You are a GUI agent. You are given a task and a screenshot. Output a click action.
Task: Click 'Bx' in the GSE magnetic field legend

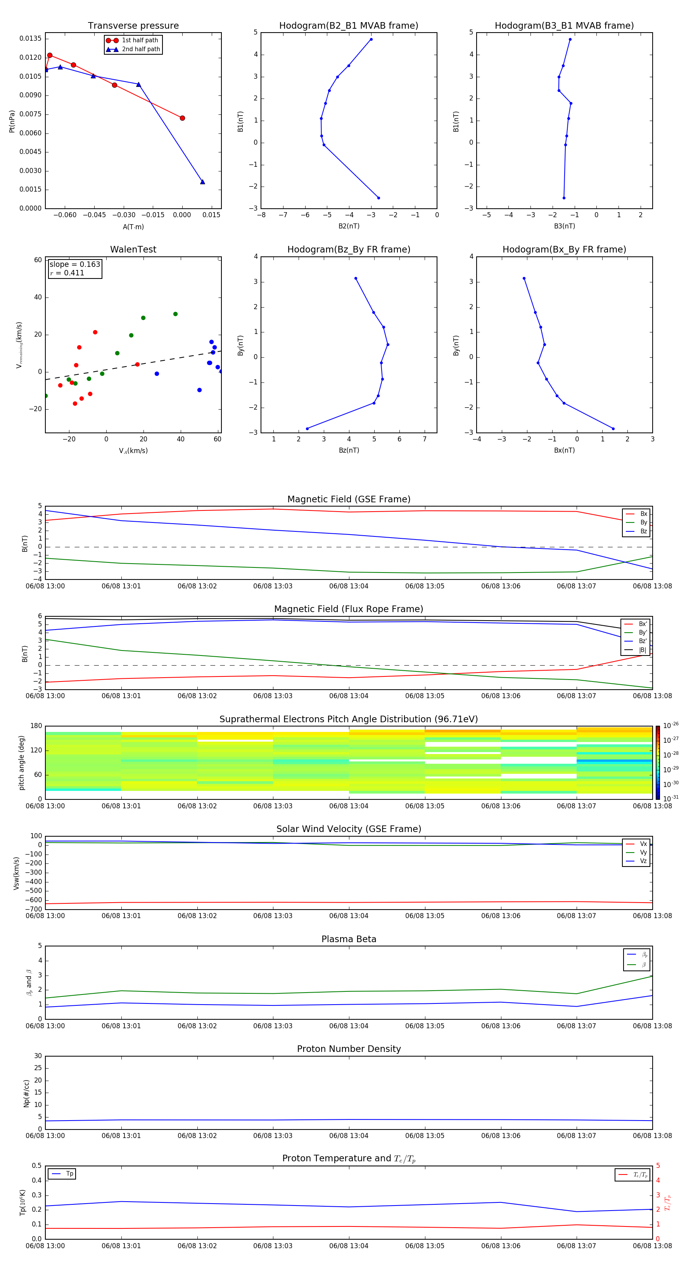(636, 514)
